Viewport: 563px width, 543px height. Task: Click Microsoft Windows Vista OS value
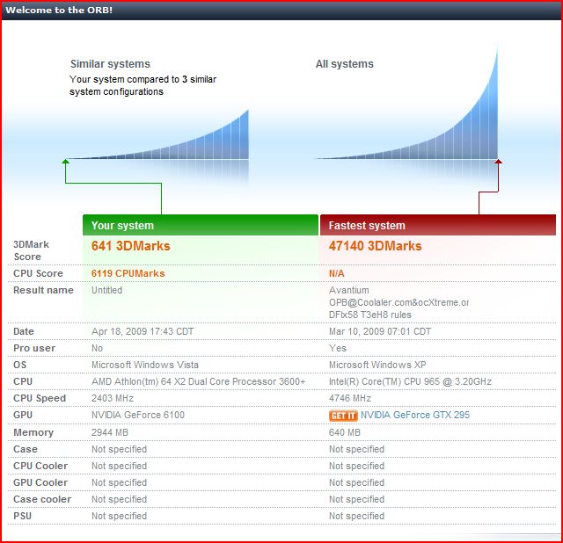click(x=144, y=366)
